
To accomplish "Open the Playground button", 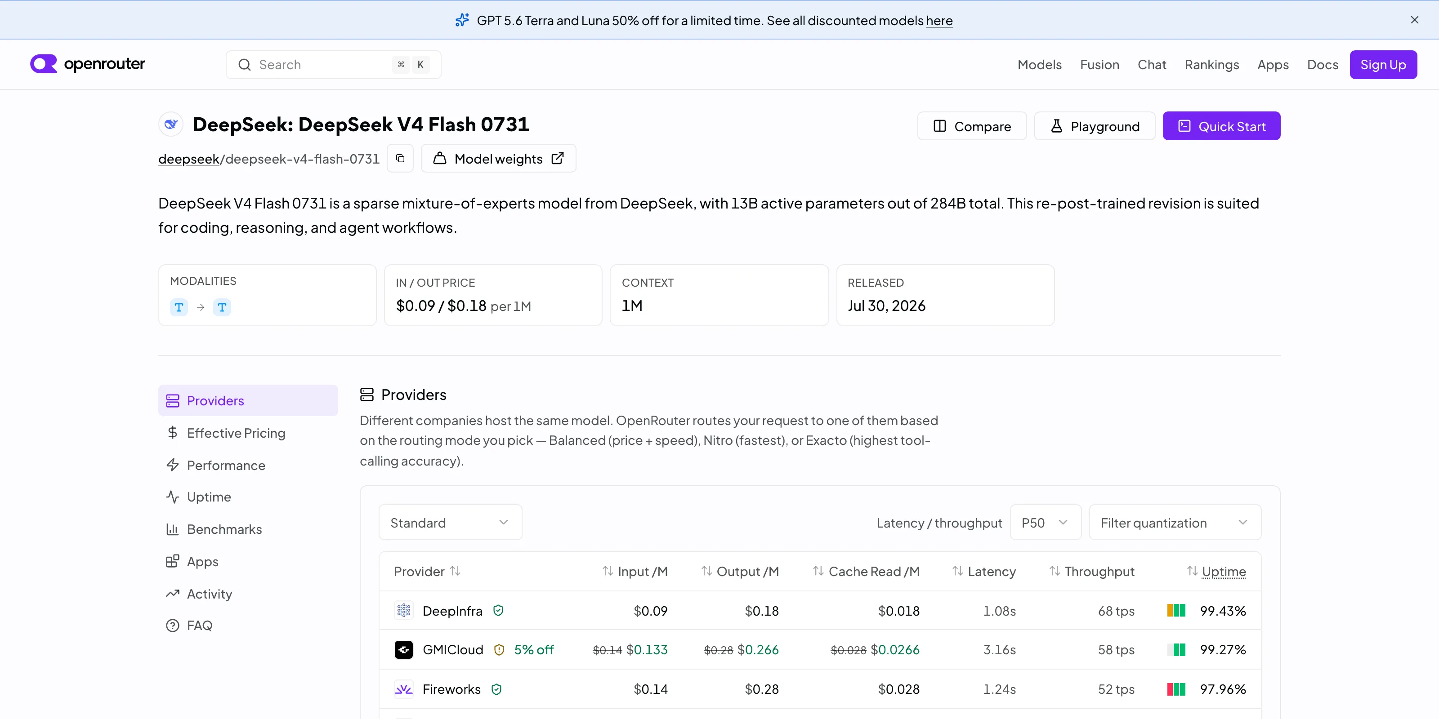I will 1095,126.
